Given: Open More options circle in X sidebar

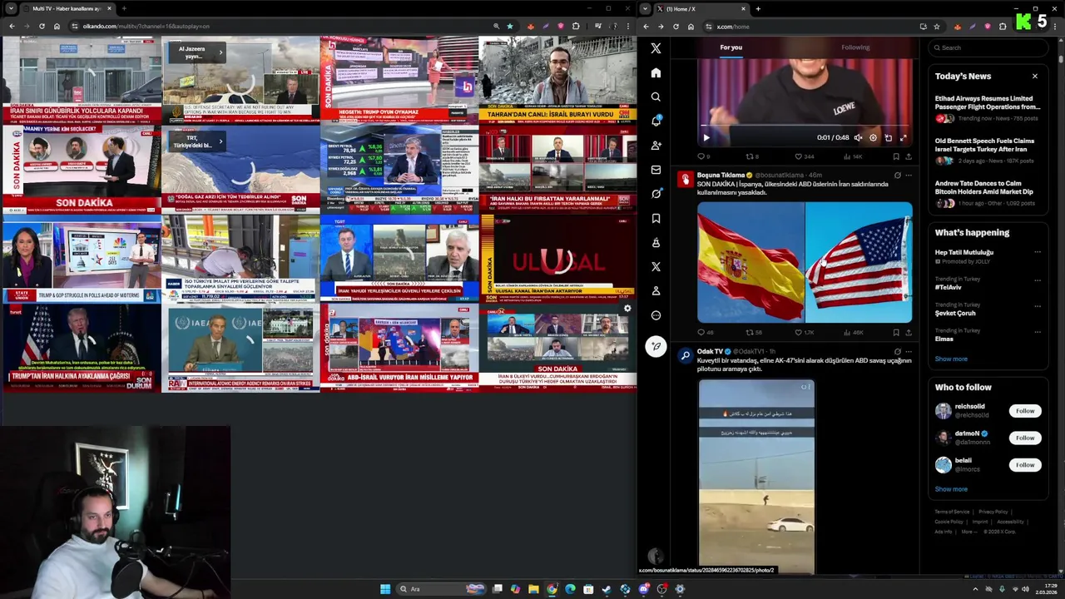Looking at the screenshot, I should [x=656, y=315].
